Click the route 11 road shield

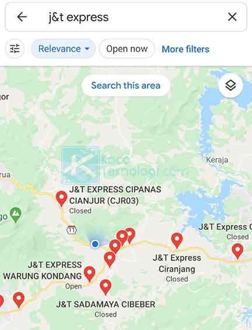[72, 230]
